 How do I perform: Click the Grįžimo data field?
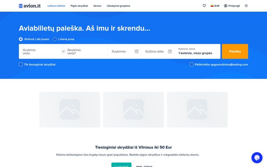coord(158,52)
